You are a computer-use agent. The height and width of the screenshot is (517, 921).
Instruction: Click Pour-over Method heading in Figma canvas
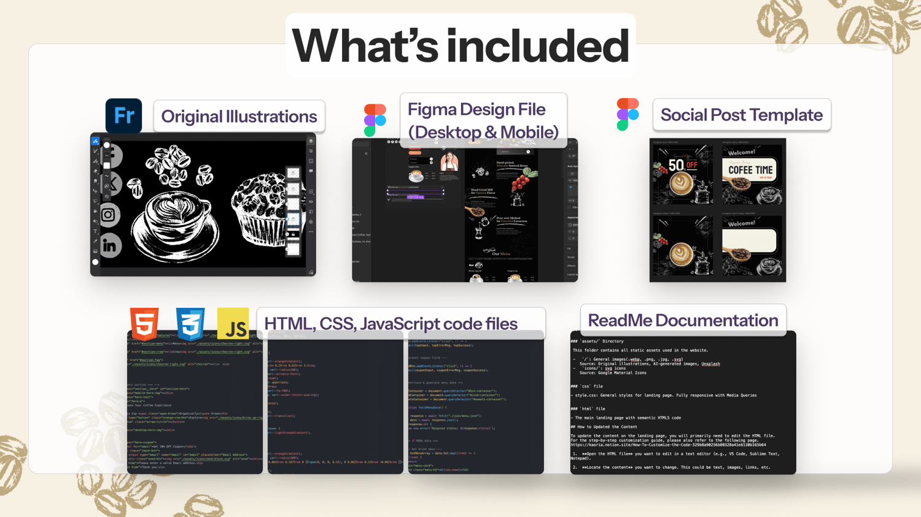tap(511, 220)
